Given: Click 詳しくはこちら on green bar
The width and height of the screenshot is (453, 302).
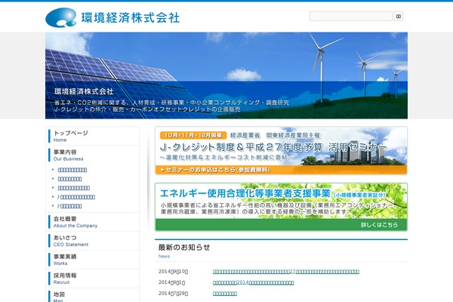Looking at the screenshot, I should click(379, 225).
